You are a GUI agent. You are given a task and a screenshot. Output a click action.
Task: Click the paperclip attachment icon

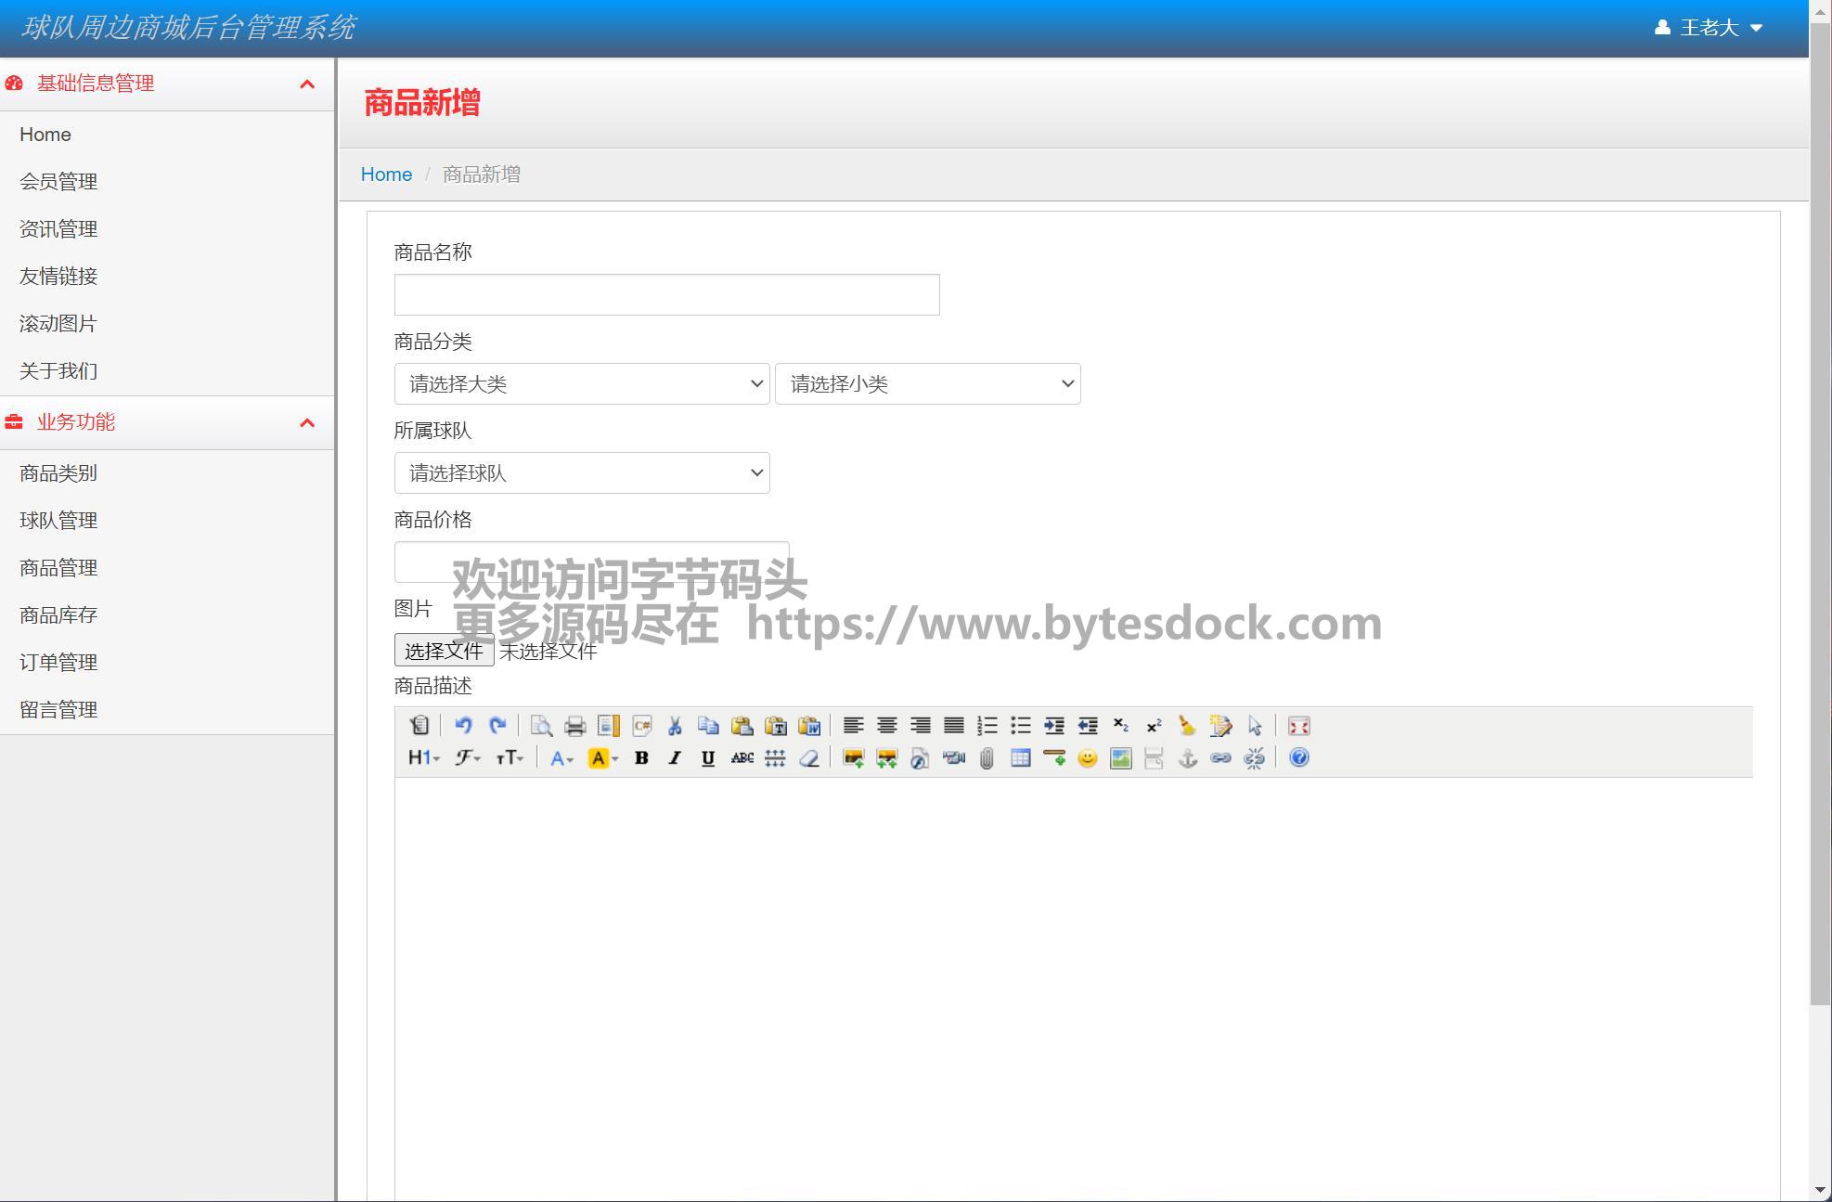pos(987,758)
